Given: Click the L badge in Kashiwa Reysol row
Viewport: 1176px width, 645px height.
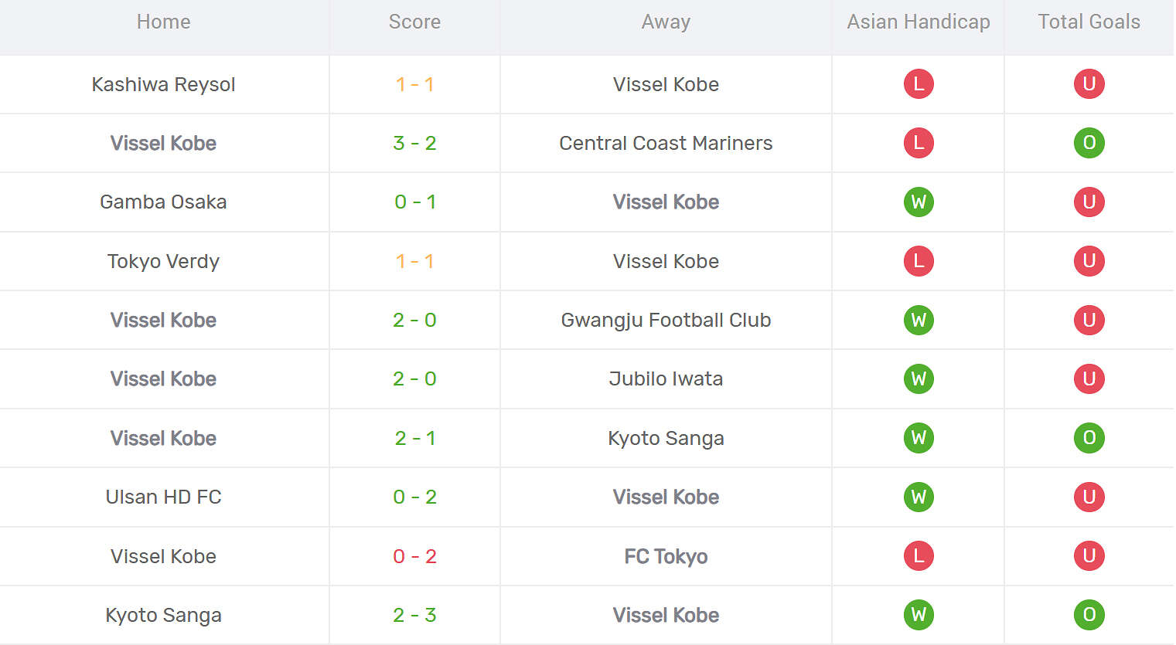Looking at the screenshot, I should 919,83.
